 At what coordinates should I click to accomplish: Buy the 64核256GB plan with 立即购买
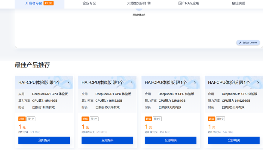(x=234, y=140)
